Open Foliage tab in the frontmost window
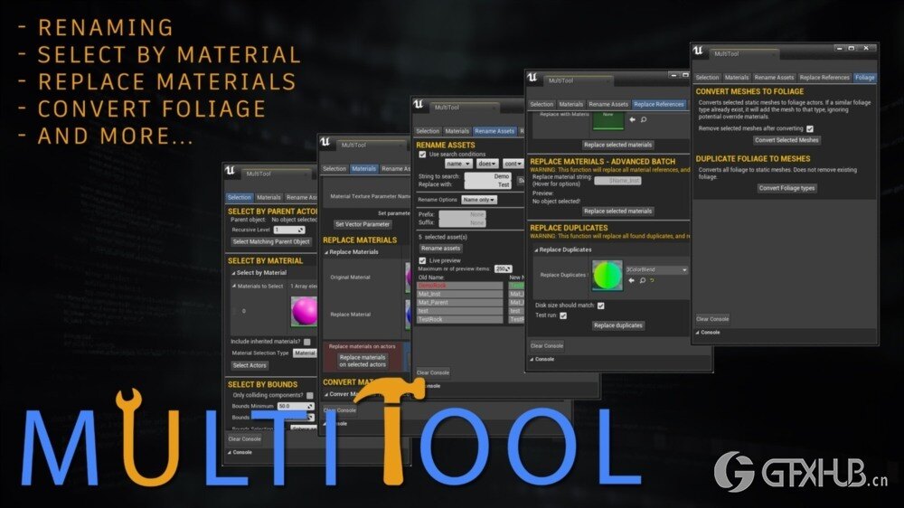904x508 pixels. (x=864, y=77)
